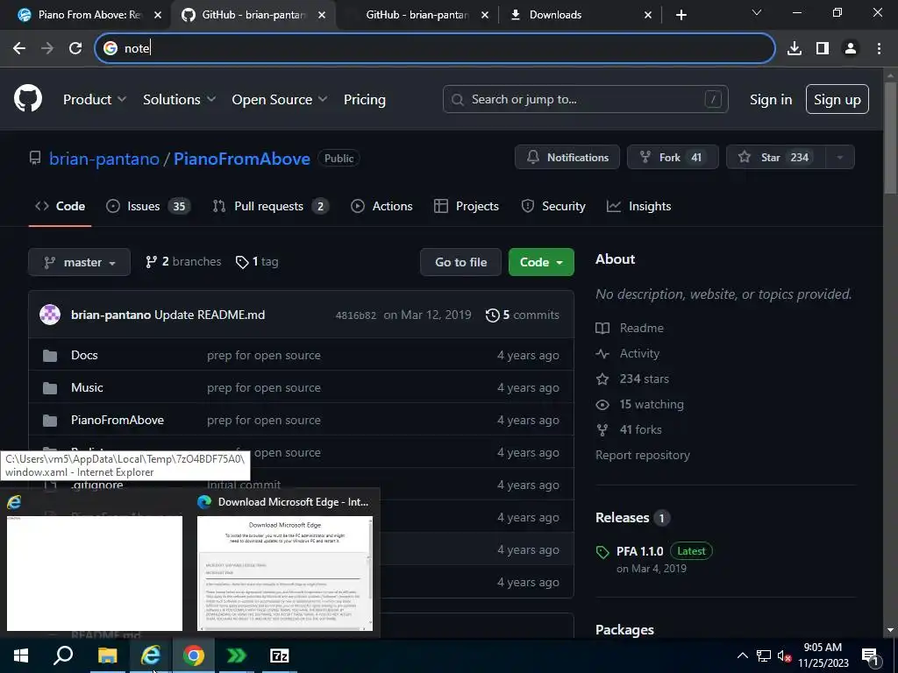Close the Downloads browser tab

(x=648, y=15)
